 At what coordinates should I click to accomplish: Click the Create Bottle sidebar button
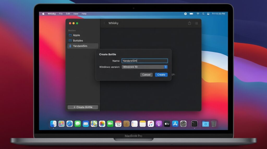(x=83, y=107)
